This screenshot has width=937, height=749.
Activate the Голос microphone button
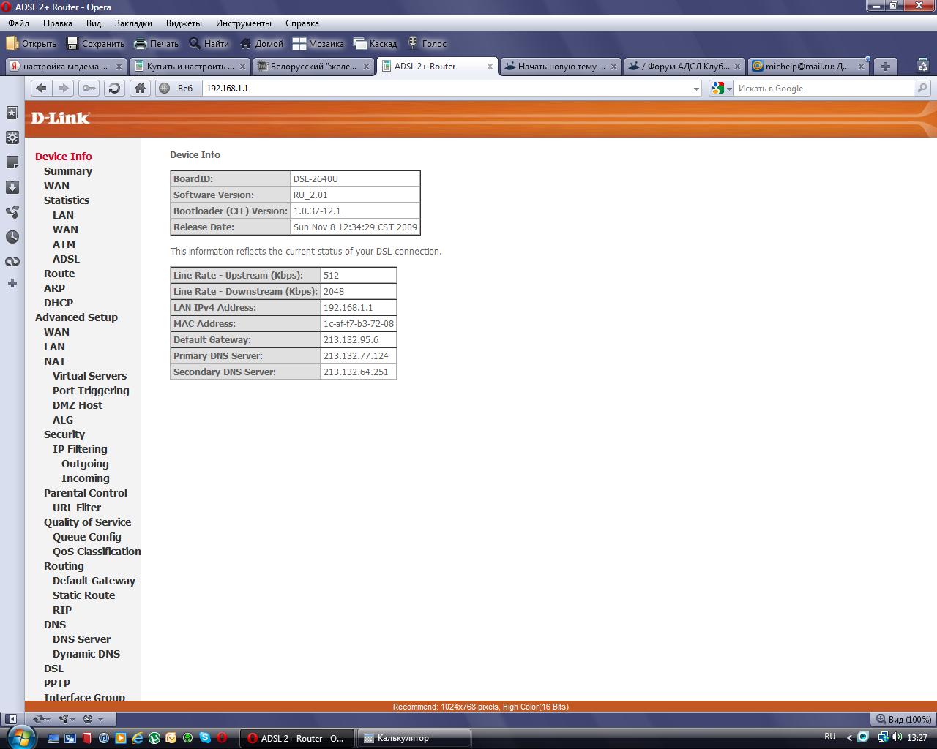pyautogui.click(x=427, y=44)
